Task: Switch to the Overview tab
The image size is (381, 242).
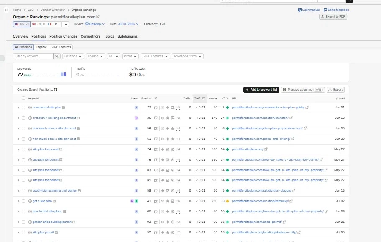Action: pyautogui.click(x=20, y=36)
